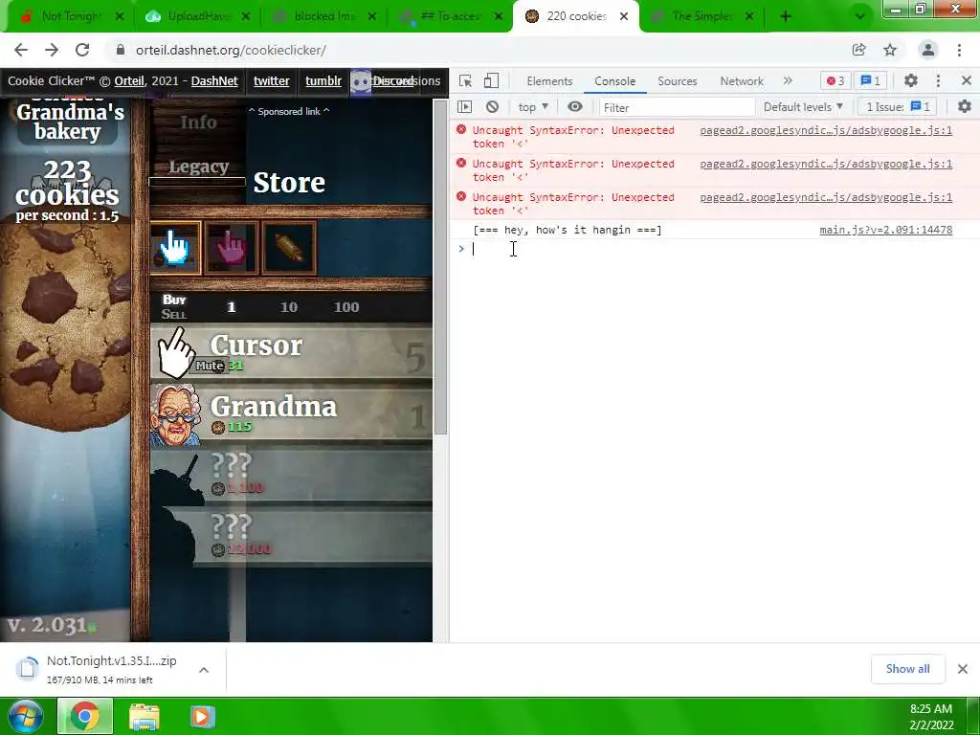Reload the Cookie Clicker page

point(82,50)
